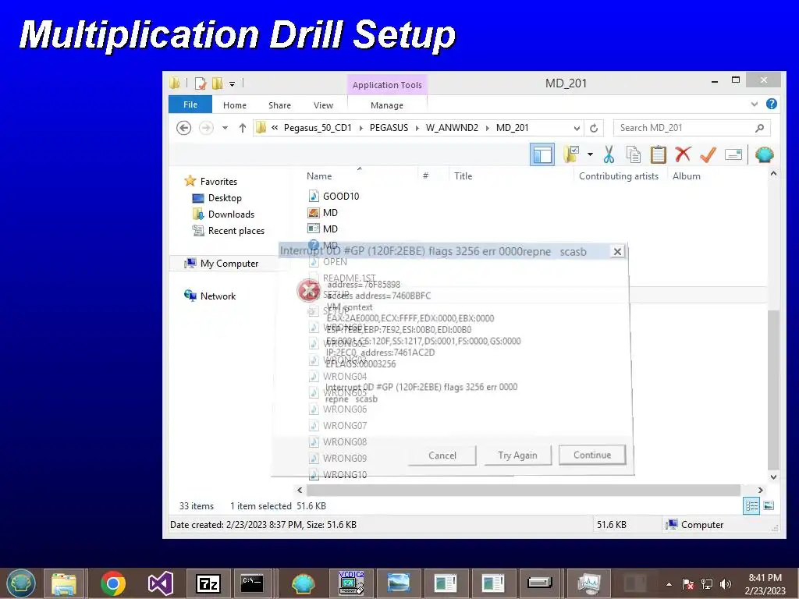Image resolution: width=799 pixels, height=599 pixels.
Task: Click the Paste clipboard icon
Action: pyautogui.click(x=659, y=154)
